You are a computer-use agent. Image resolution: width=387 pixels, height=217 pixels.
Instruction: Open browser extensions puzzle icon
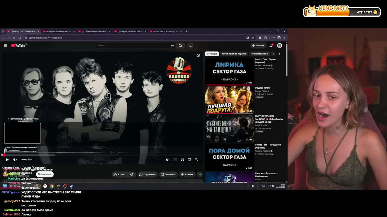265,38
